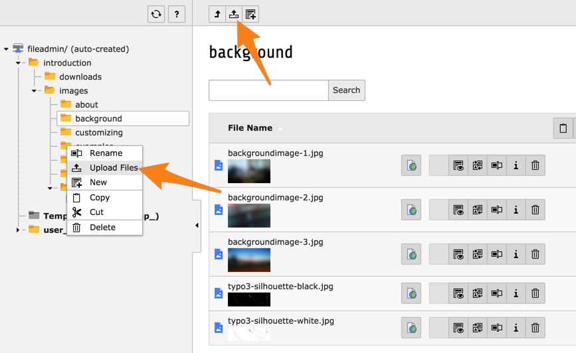Click the blue file type icon of typo3-silhouette-black.jpg

click(219, 293)
